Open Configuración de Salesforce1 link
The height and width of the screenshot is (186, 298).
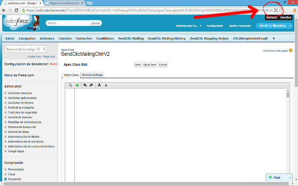(x=27, y=64)
